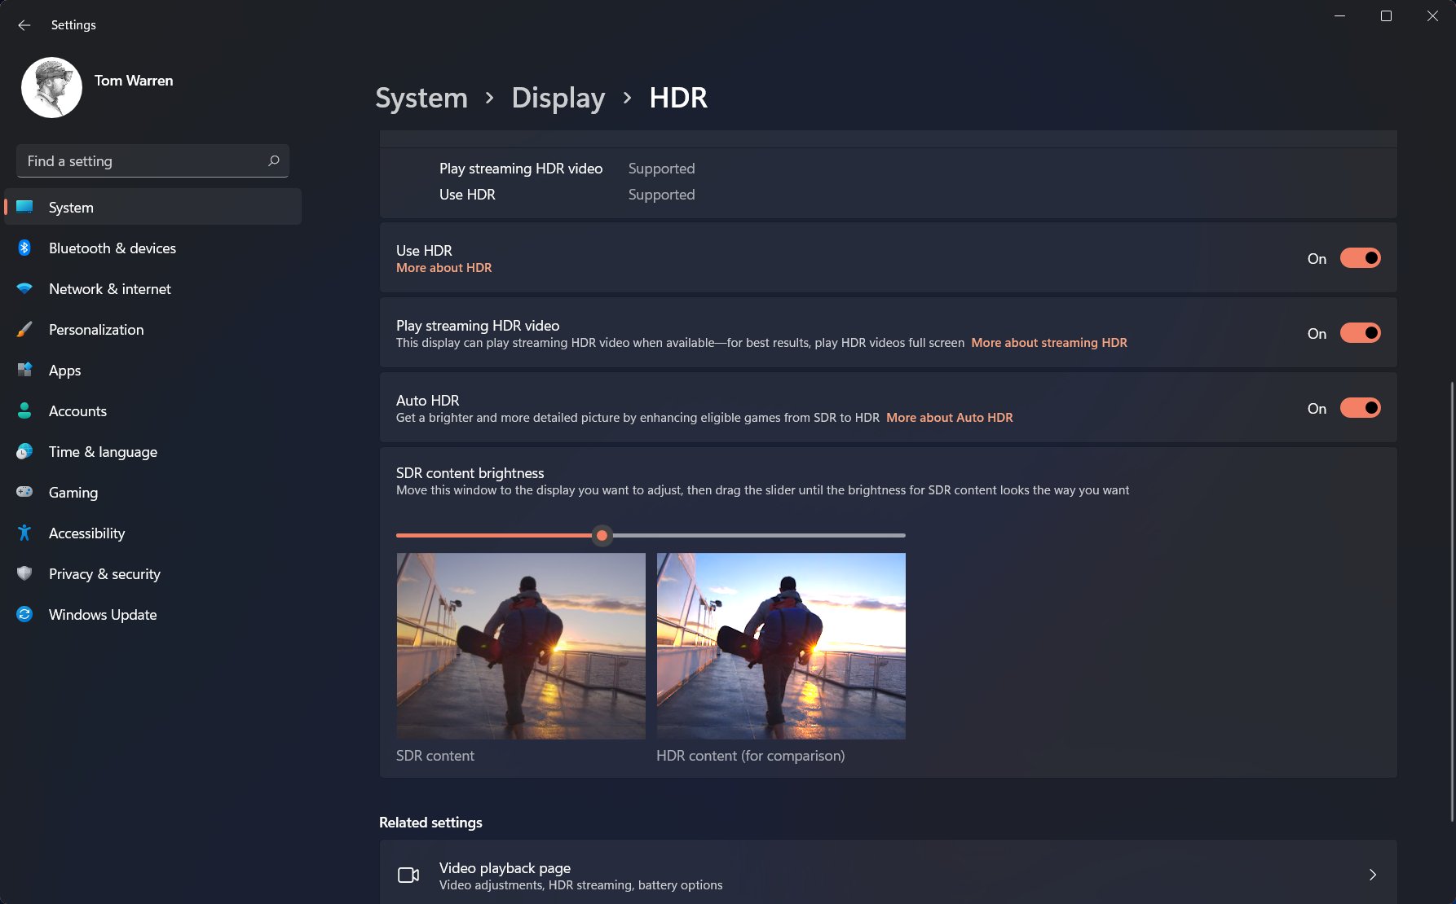Click the Privacy & security shield icon
This screenshot has height=904, width=1456.
[24, 573]
